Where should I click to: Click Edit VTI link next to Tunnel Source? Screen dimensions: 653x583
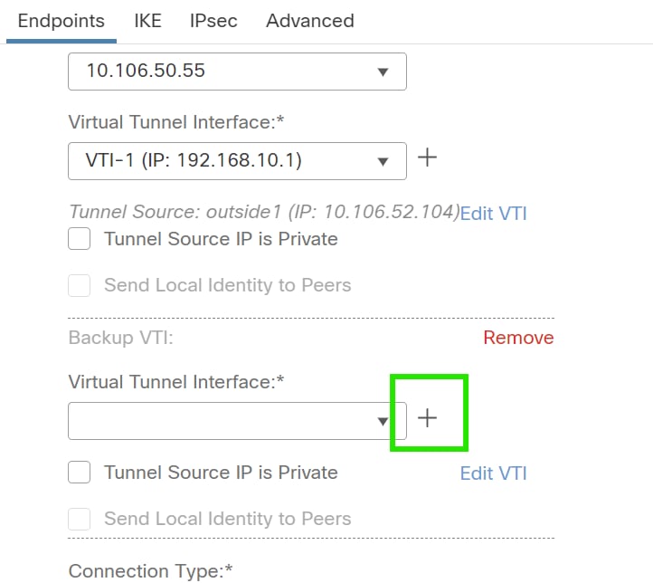point(493,214)
